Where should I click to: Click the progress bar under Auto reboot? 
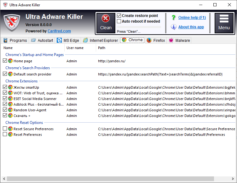[139, 27]
